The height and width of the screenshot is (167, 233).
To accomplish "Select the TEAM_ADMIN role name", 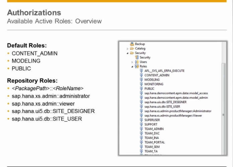I will tap(154, 129).
